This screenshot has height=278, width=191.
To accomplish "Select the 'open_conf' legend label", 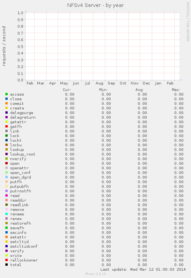I will 20,173.
